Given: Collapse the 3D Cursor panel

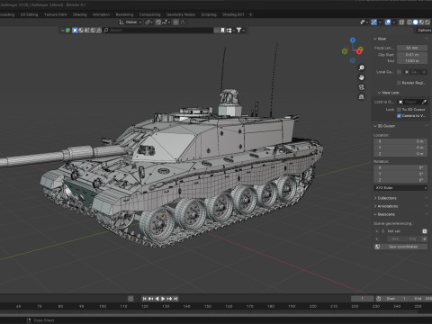Looking at the screenshot, I should 384,126.
